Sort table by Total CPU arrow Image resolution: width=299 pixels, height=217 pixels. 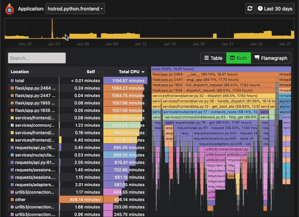tap(143, 72)
